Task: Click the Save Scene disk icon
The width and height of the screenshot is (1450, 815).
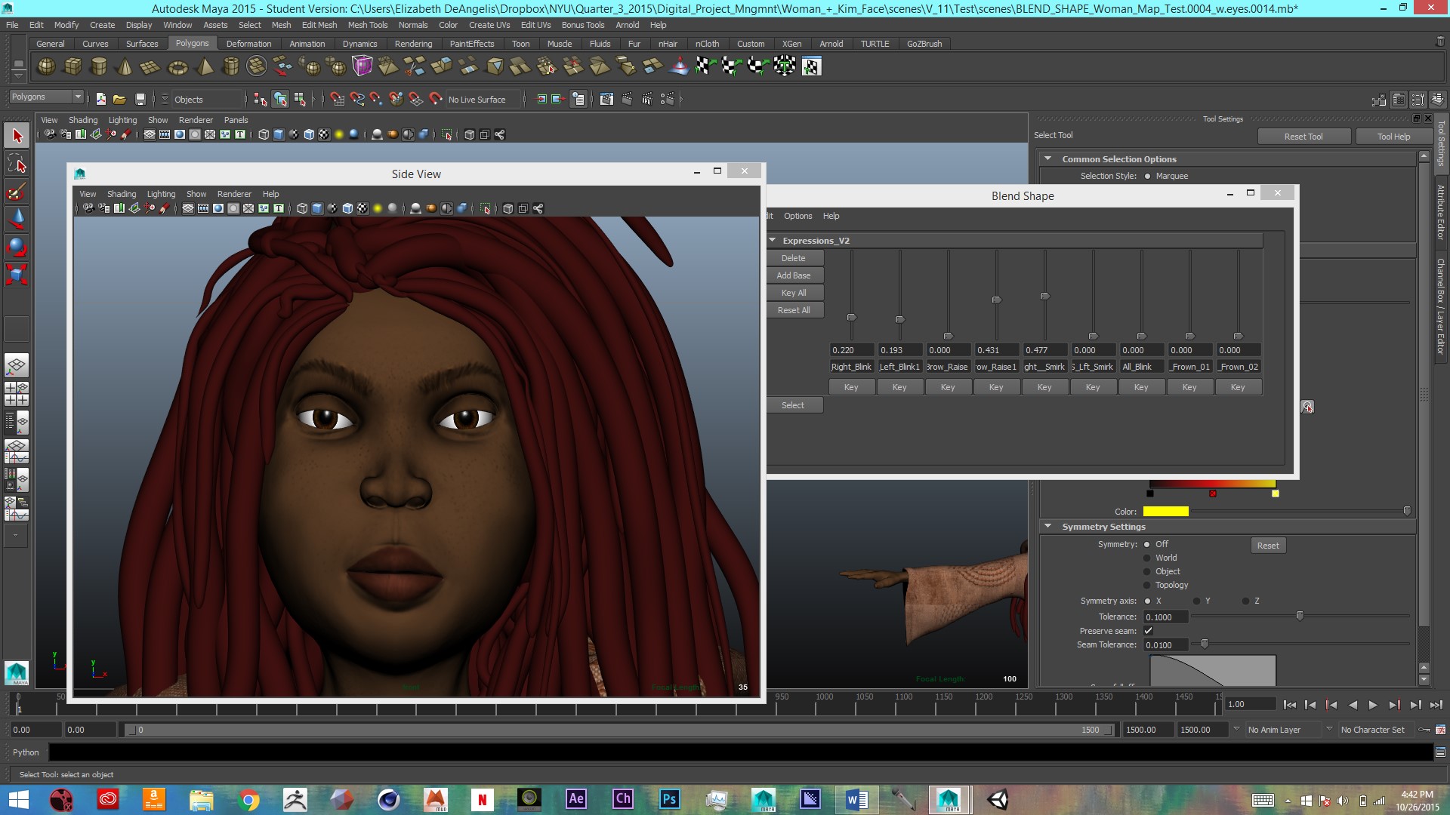Action: tap(140, 99)
